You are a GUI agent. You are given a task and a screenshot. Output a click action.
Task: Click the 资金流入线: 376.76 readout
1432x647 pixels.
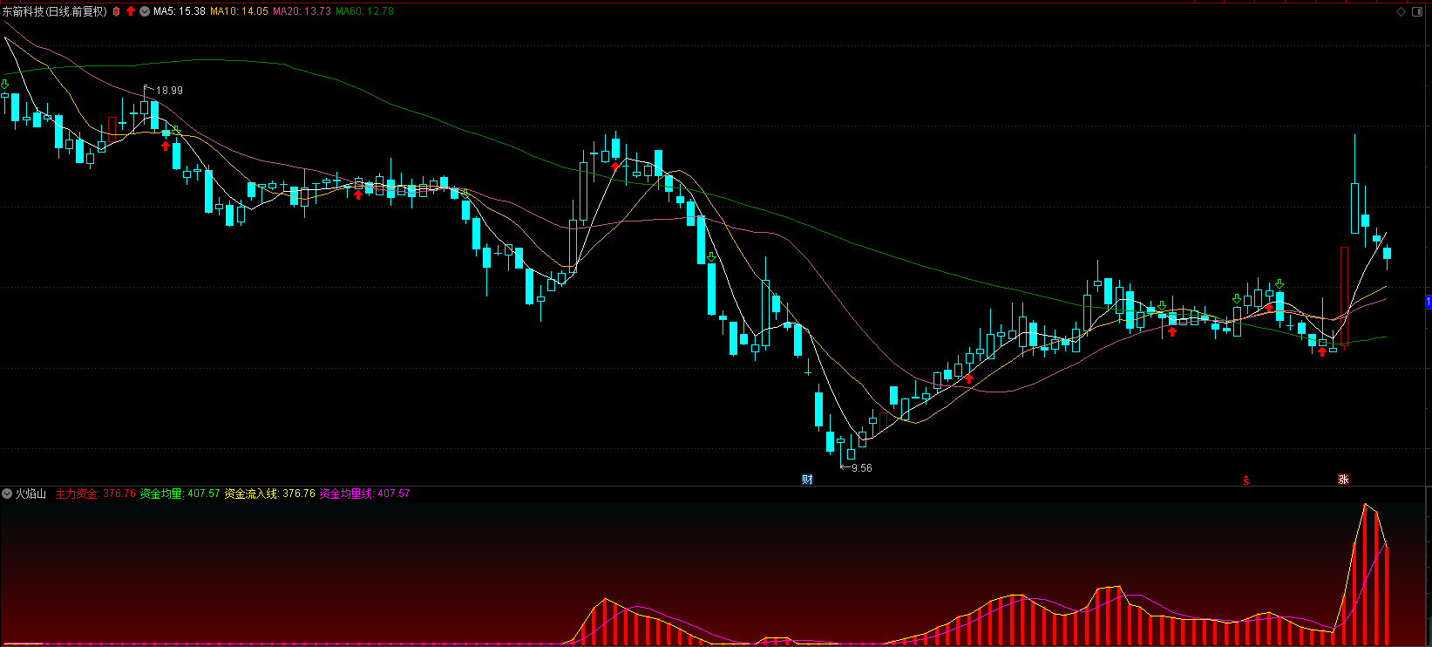click(x=269, y=494)
